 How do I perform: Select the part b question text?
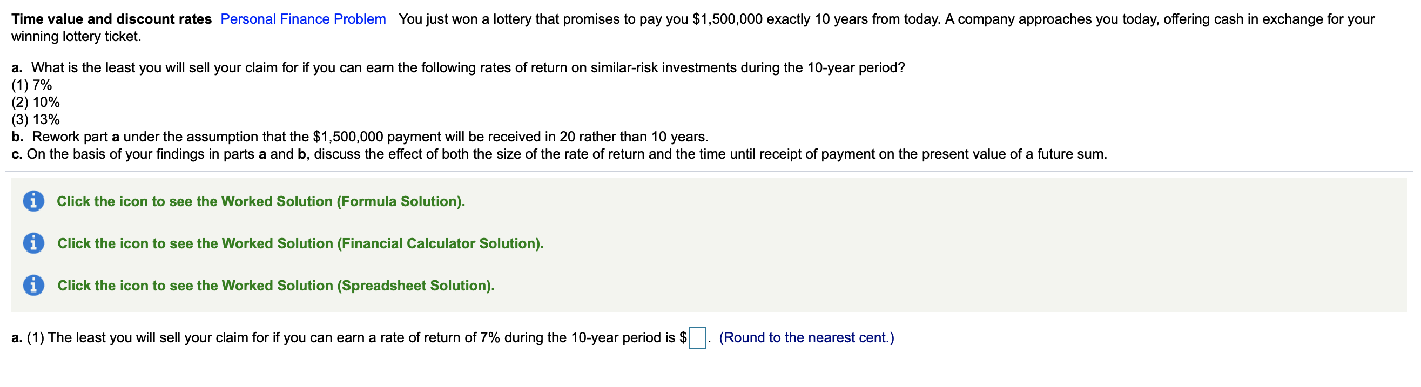(x=359, y=137)
